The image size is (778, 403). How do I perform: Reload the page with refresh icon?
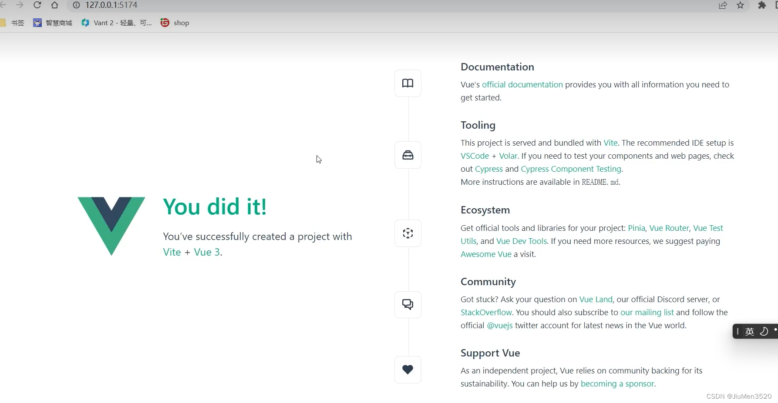pyautogui.click(x=37, y=5)
